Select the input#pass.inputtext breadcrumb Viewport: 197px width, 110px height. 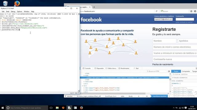(x=159, y=96)
